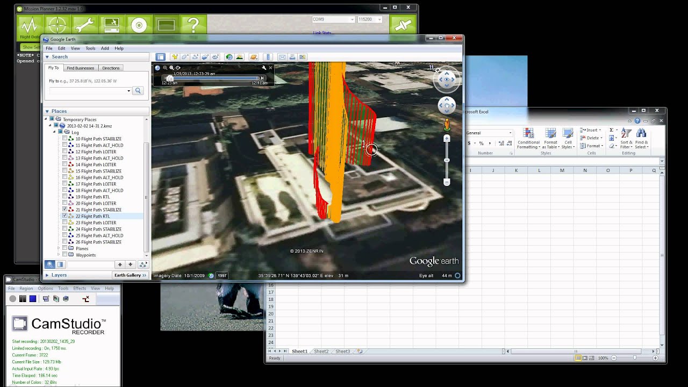Image resolution: width=688 pixels, height=387 pixels.
Task: Click Excel AutoSum sigma icon
Action: coord(612,130)
